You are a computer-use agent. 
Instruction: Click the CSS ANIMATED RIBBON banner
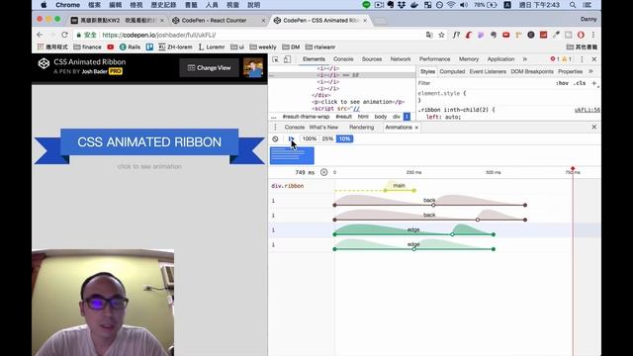pos(149,142)
